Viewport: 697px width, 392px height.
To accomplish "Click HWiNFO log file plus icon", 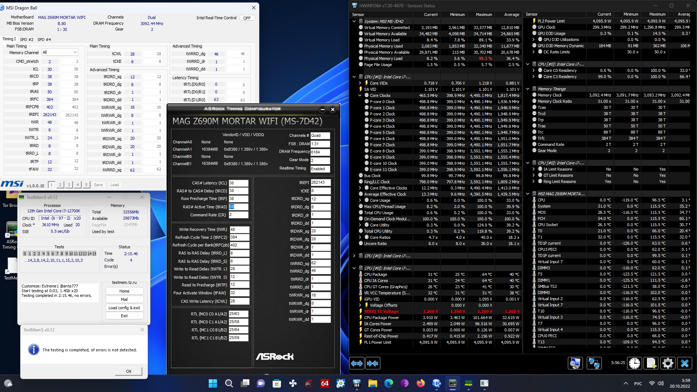I will click(651, 363).
